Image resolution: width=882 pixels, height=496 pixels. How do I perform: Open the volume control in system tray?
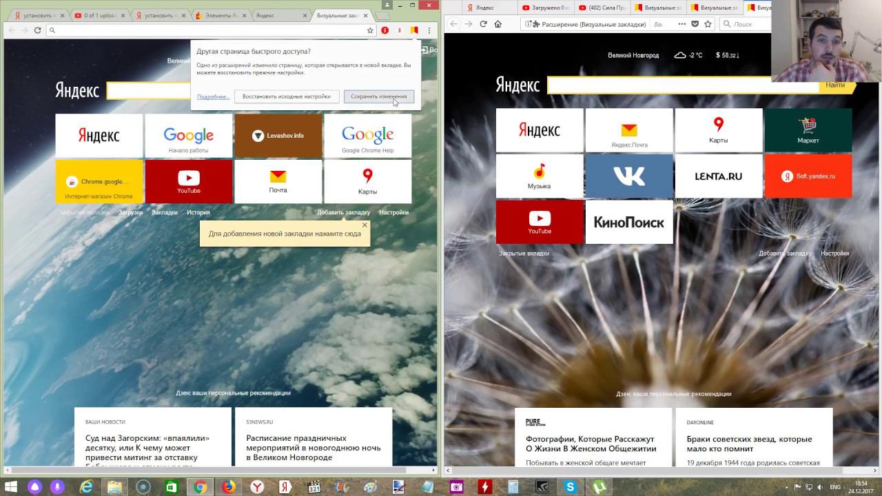pyautogui.click(x=819, y=487)
